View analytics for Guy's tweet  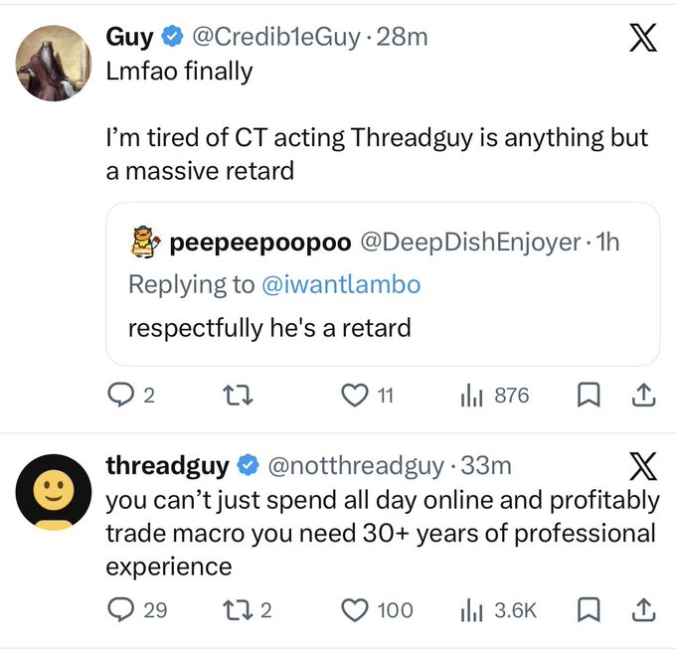(x=470, y=396)
